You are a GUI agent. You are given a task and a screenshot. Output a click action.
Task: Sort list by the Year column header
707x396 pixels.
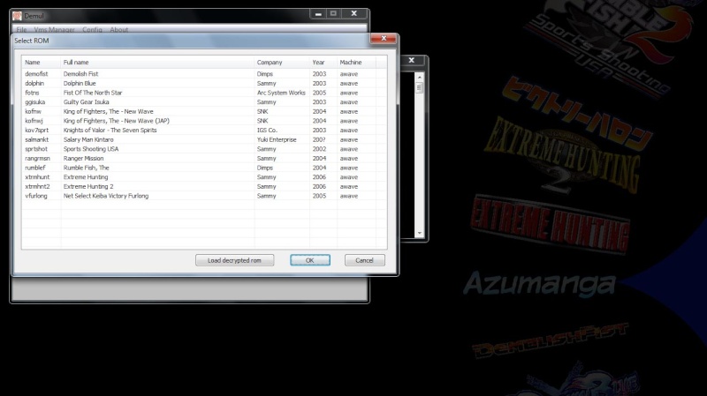pyautogui.click(x=323, y=62)
